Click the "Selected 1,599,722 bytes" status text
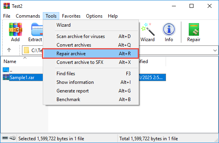Screen dimensions: 219x143 click(51, 139)
